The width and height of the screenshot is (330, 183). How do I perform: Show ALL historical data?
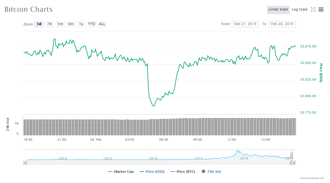(x=102, y=24)
